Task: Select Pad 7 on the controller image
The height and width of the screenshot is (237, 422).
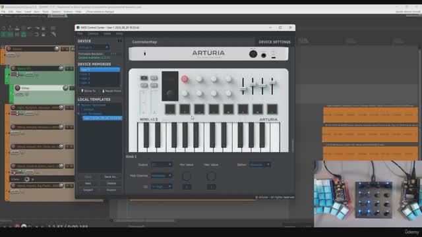Action: click(258, 109)
